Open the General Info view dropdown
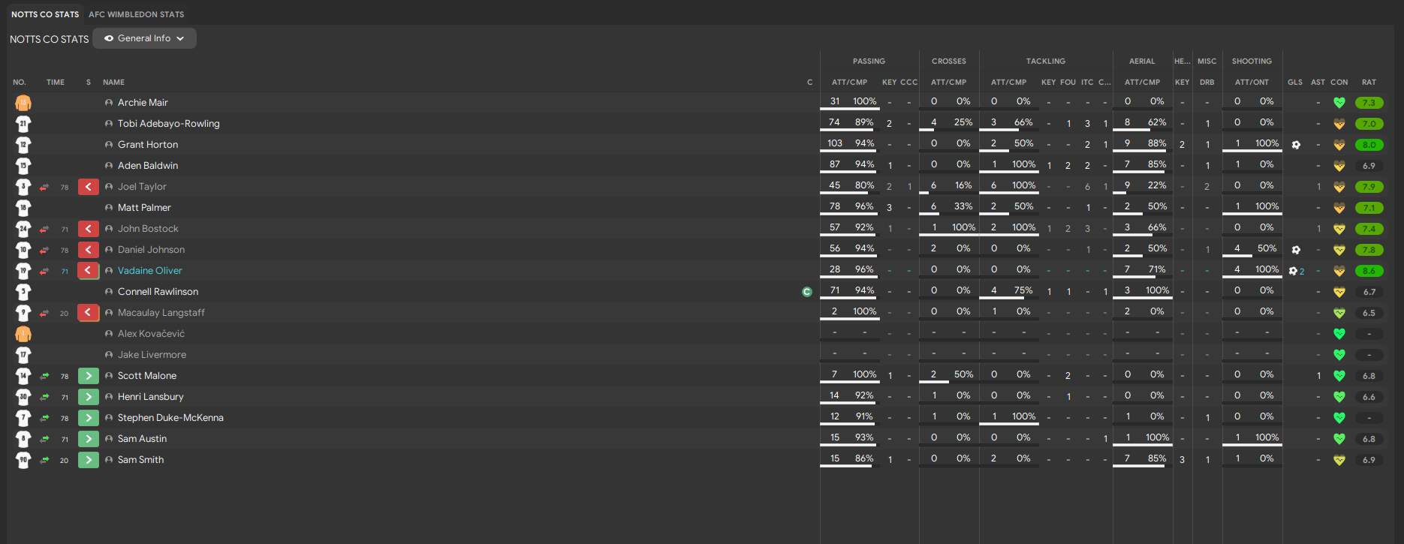This screenshot has width=1404, height=544. click(x=144, y=38)
